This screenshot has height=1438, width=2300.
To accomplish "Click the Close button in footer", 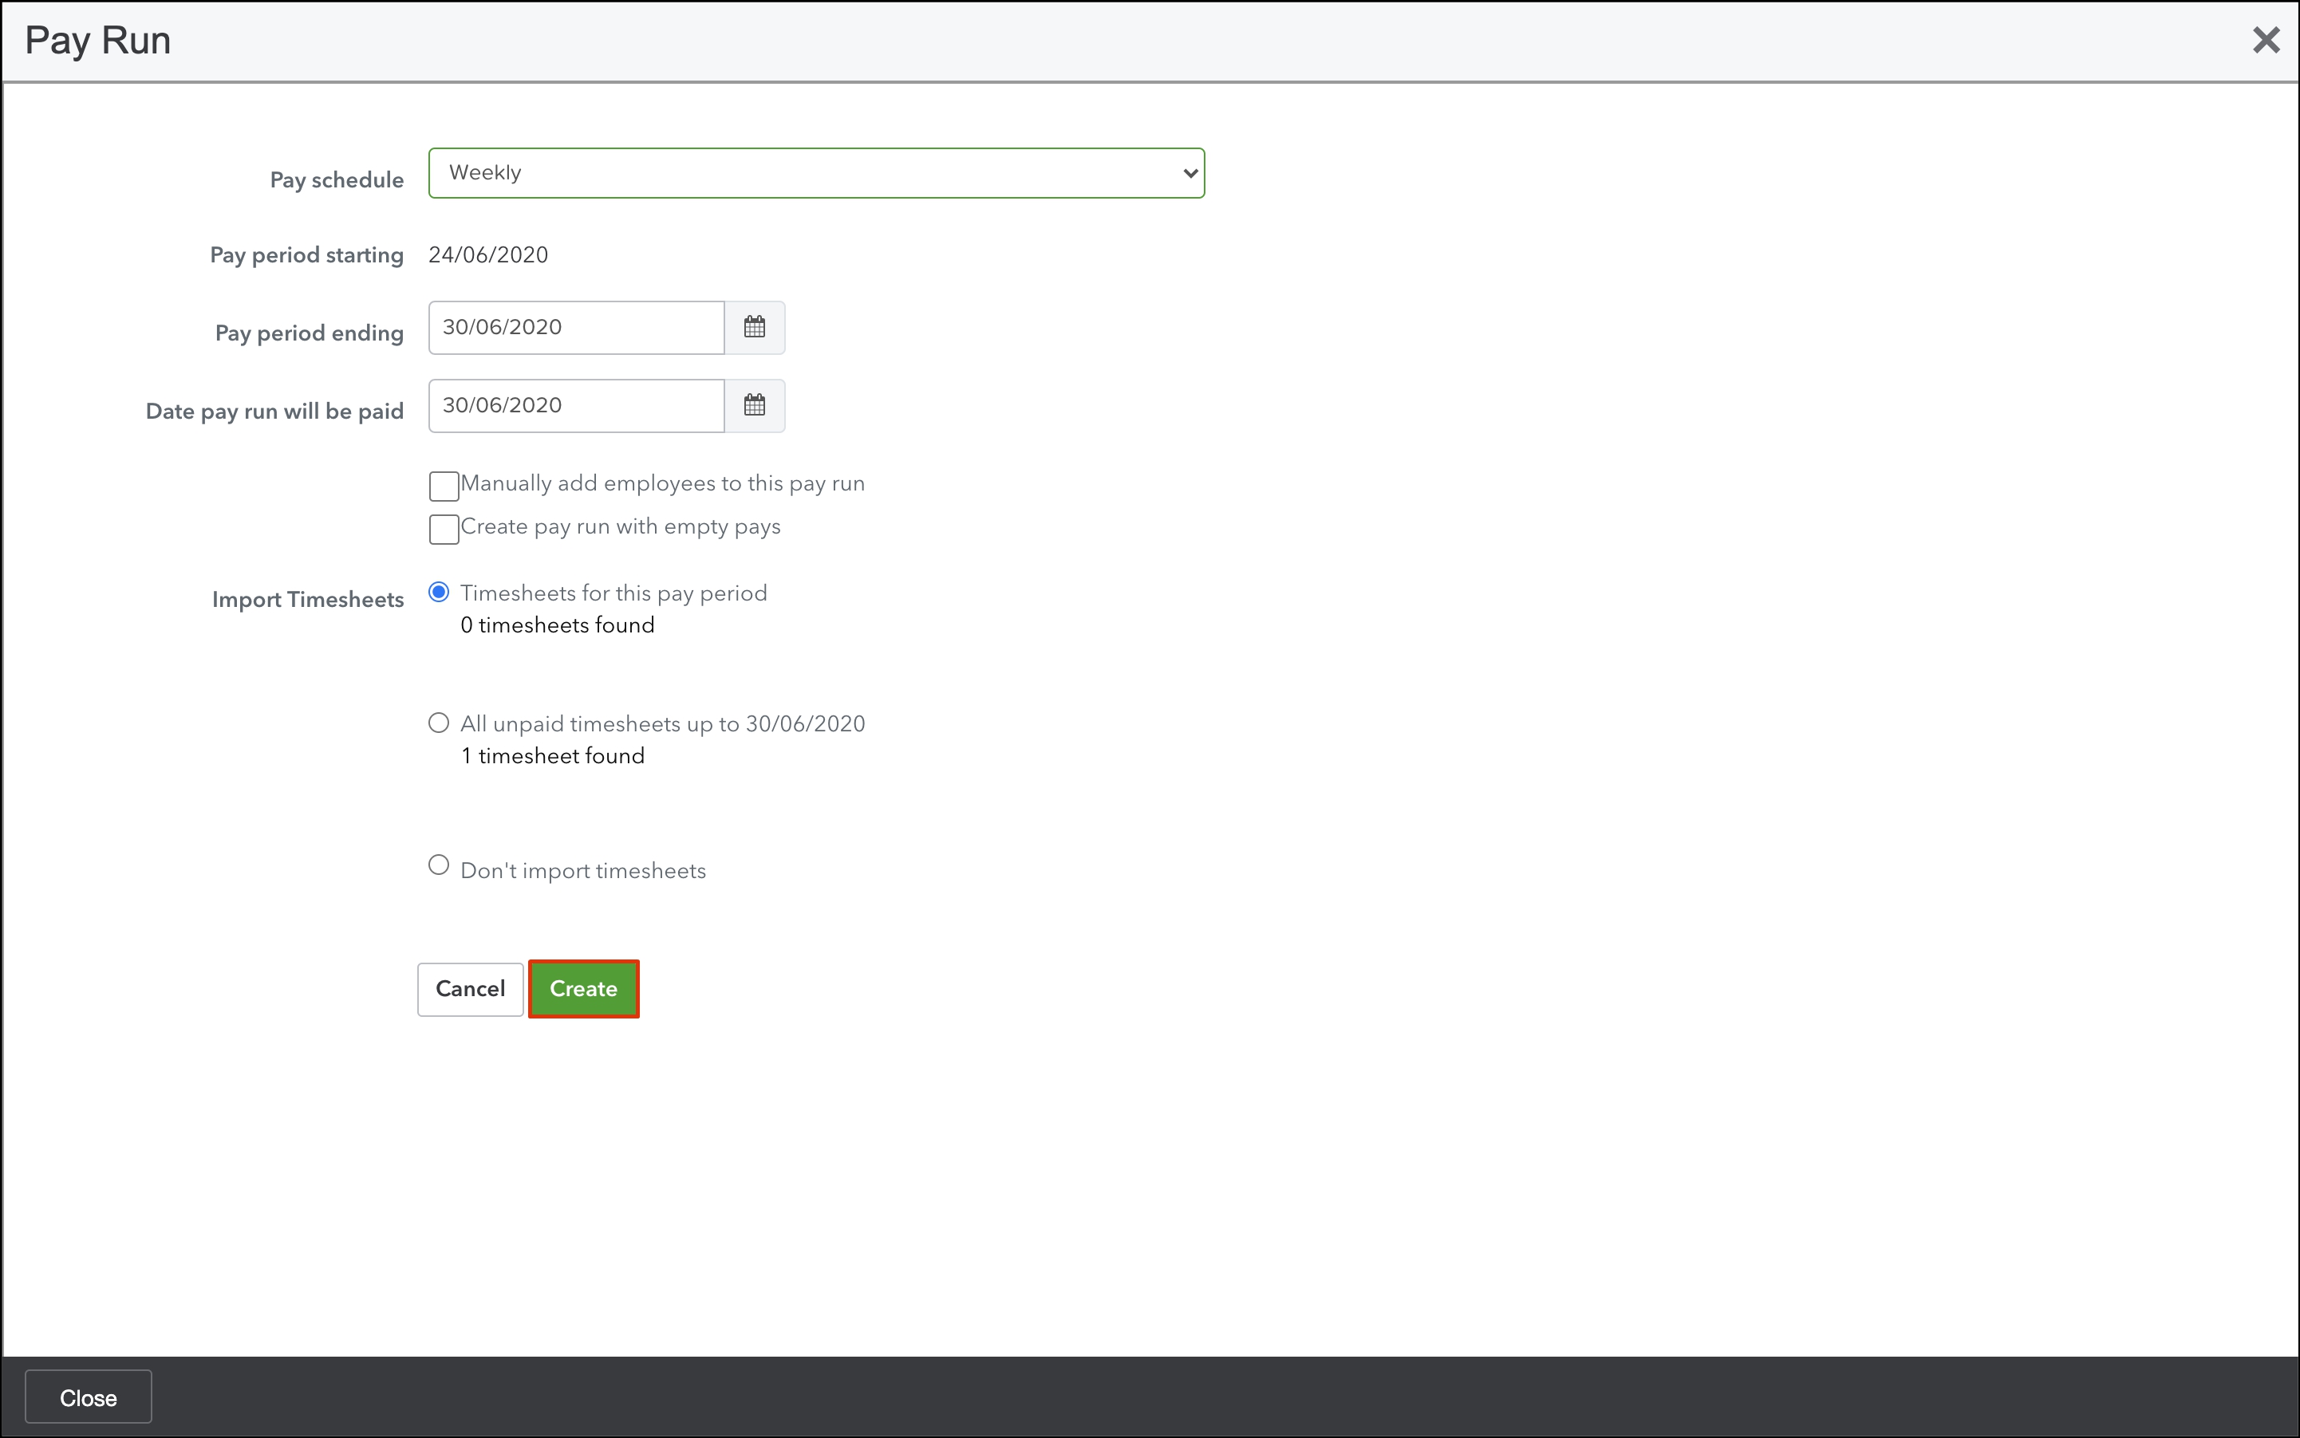I will click(88, 1397).
